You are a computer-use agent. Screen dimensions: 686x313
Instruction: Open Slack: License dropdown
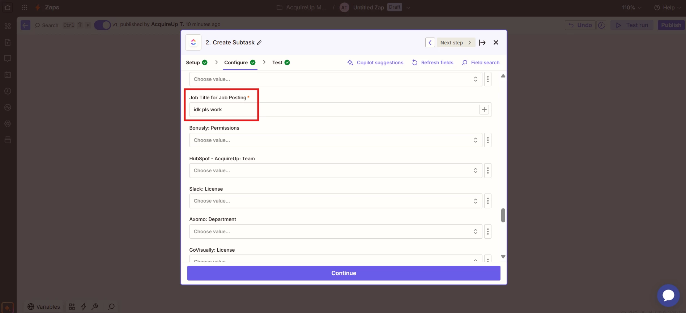[x=336, y=201]
